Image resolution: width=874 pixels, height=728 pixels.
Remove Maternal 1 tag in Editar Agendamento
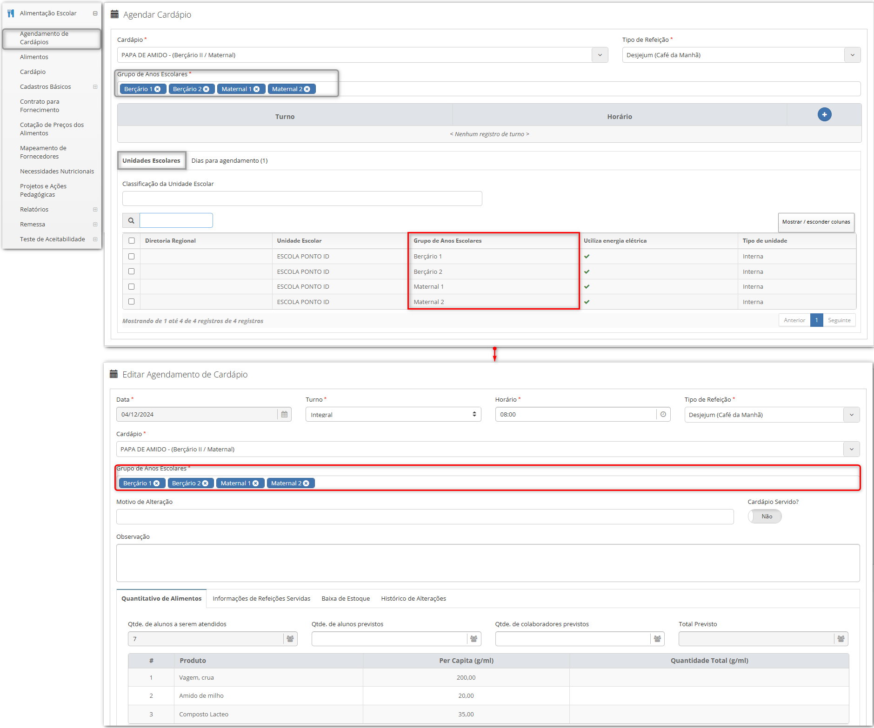pyautogui.click(x=255, y=483)
